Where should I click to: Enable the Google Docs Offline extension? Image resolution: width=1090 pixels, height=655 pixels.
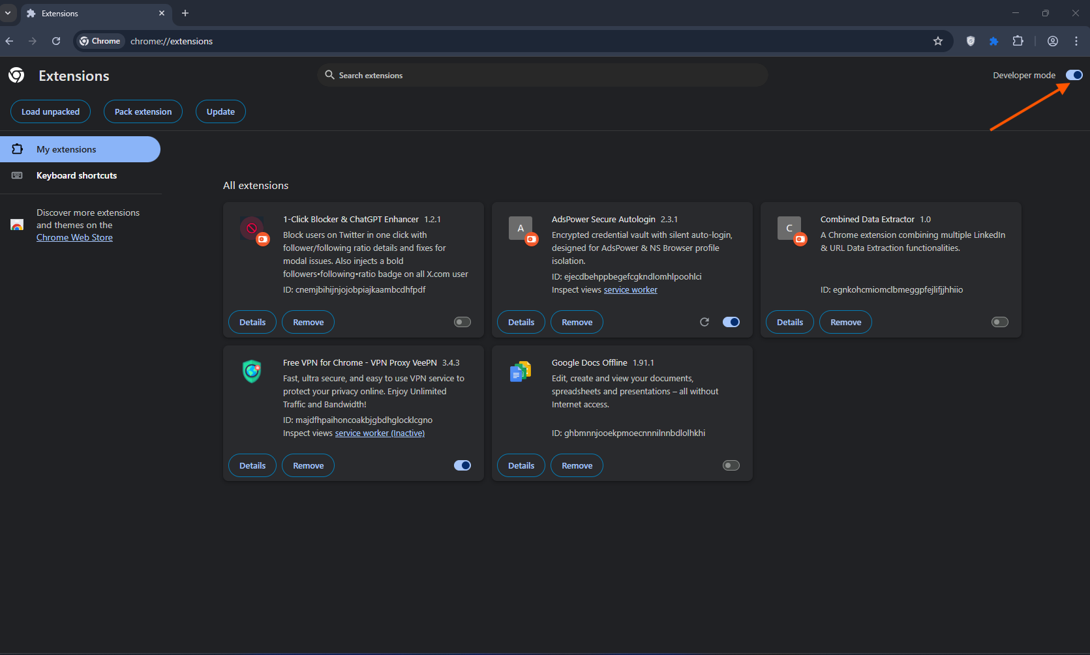tap(731, 465)
